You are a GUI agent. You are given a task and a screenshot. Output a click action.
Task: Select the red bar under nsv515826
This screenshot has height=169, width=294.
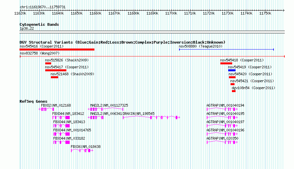tap(48, 63)
